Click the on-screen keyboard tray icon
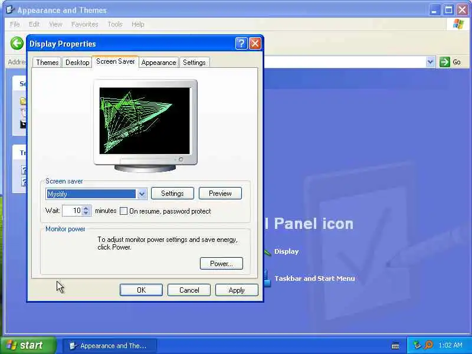The height and width of the screenshot is (354, 472). (x=395, y=346)
